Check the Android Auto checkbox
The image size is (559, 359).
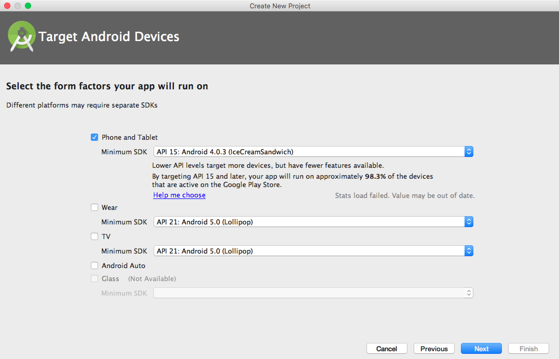pos(94,265)
